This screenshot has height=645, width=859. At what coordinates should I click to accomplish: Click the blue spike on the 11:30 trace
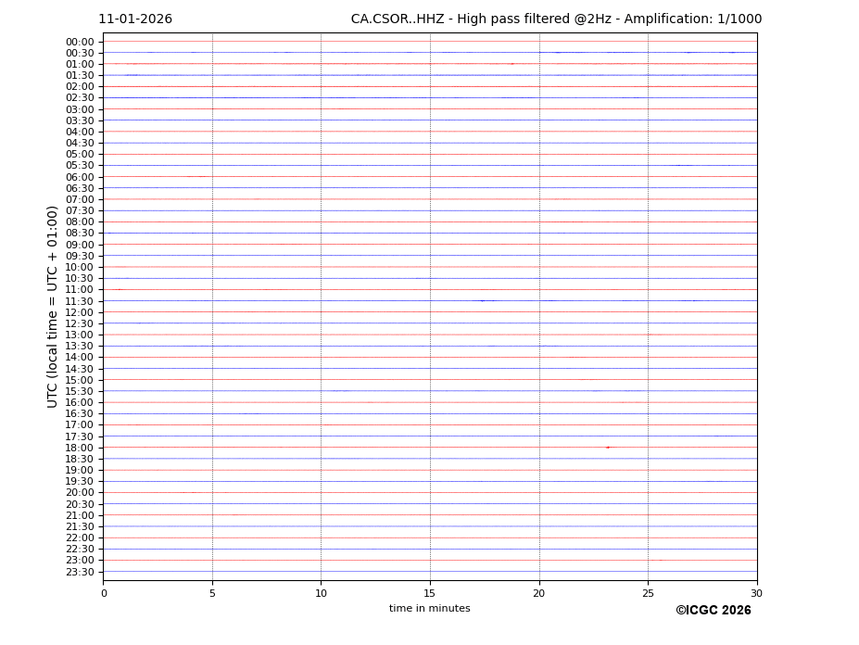[x=482, y=300]
